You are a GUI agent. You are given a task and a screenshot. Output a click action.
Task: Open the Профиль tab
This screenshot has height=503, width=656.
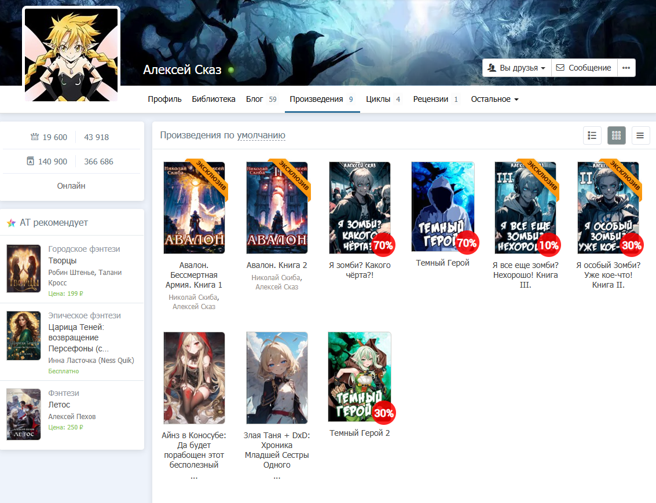tap(164, 99)
